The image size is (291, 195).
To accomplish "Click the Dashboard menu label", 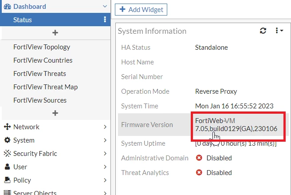I will (x=30, y=7).
